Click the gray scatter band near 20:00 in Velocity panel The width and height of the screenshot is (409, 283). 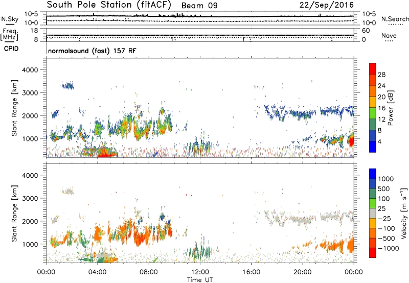pyautogui.click(x=301, y=220)
